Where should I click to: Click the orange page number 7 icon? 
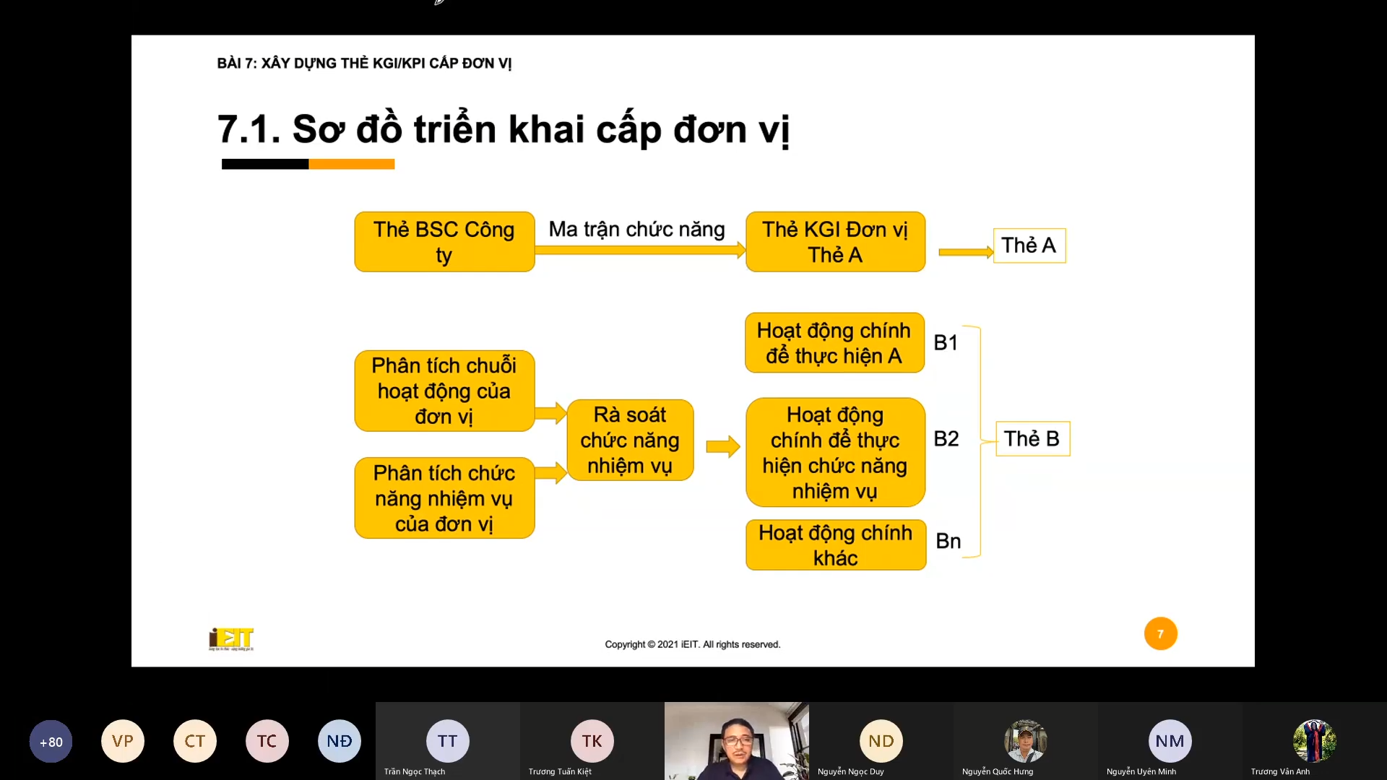click(1160, 633)
